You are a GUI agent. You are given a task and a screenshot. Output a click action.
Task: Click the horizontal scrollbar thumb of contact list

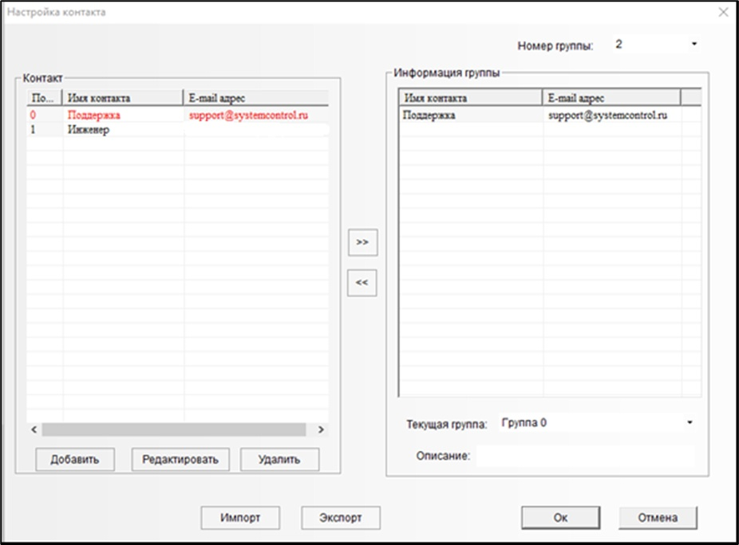[174, 429]
